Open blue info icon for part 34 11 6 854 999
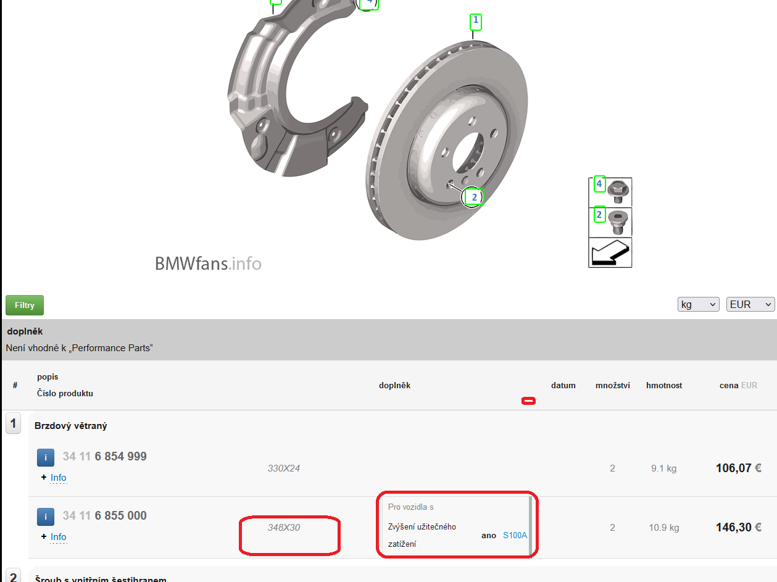Viewport: 777px width, 582px height. pos(46,458)
